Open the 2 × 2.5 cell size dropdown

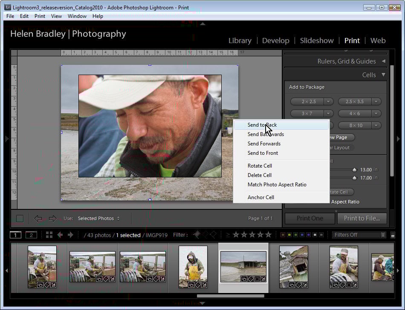pyautogui.click(x=328, y=101)
